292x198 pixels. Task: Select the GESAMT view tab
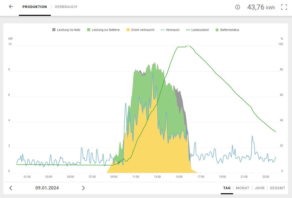pyautogui.click(x=277, y=188)
